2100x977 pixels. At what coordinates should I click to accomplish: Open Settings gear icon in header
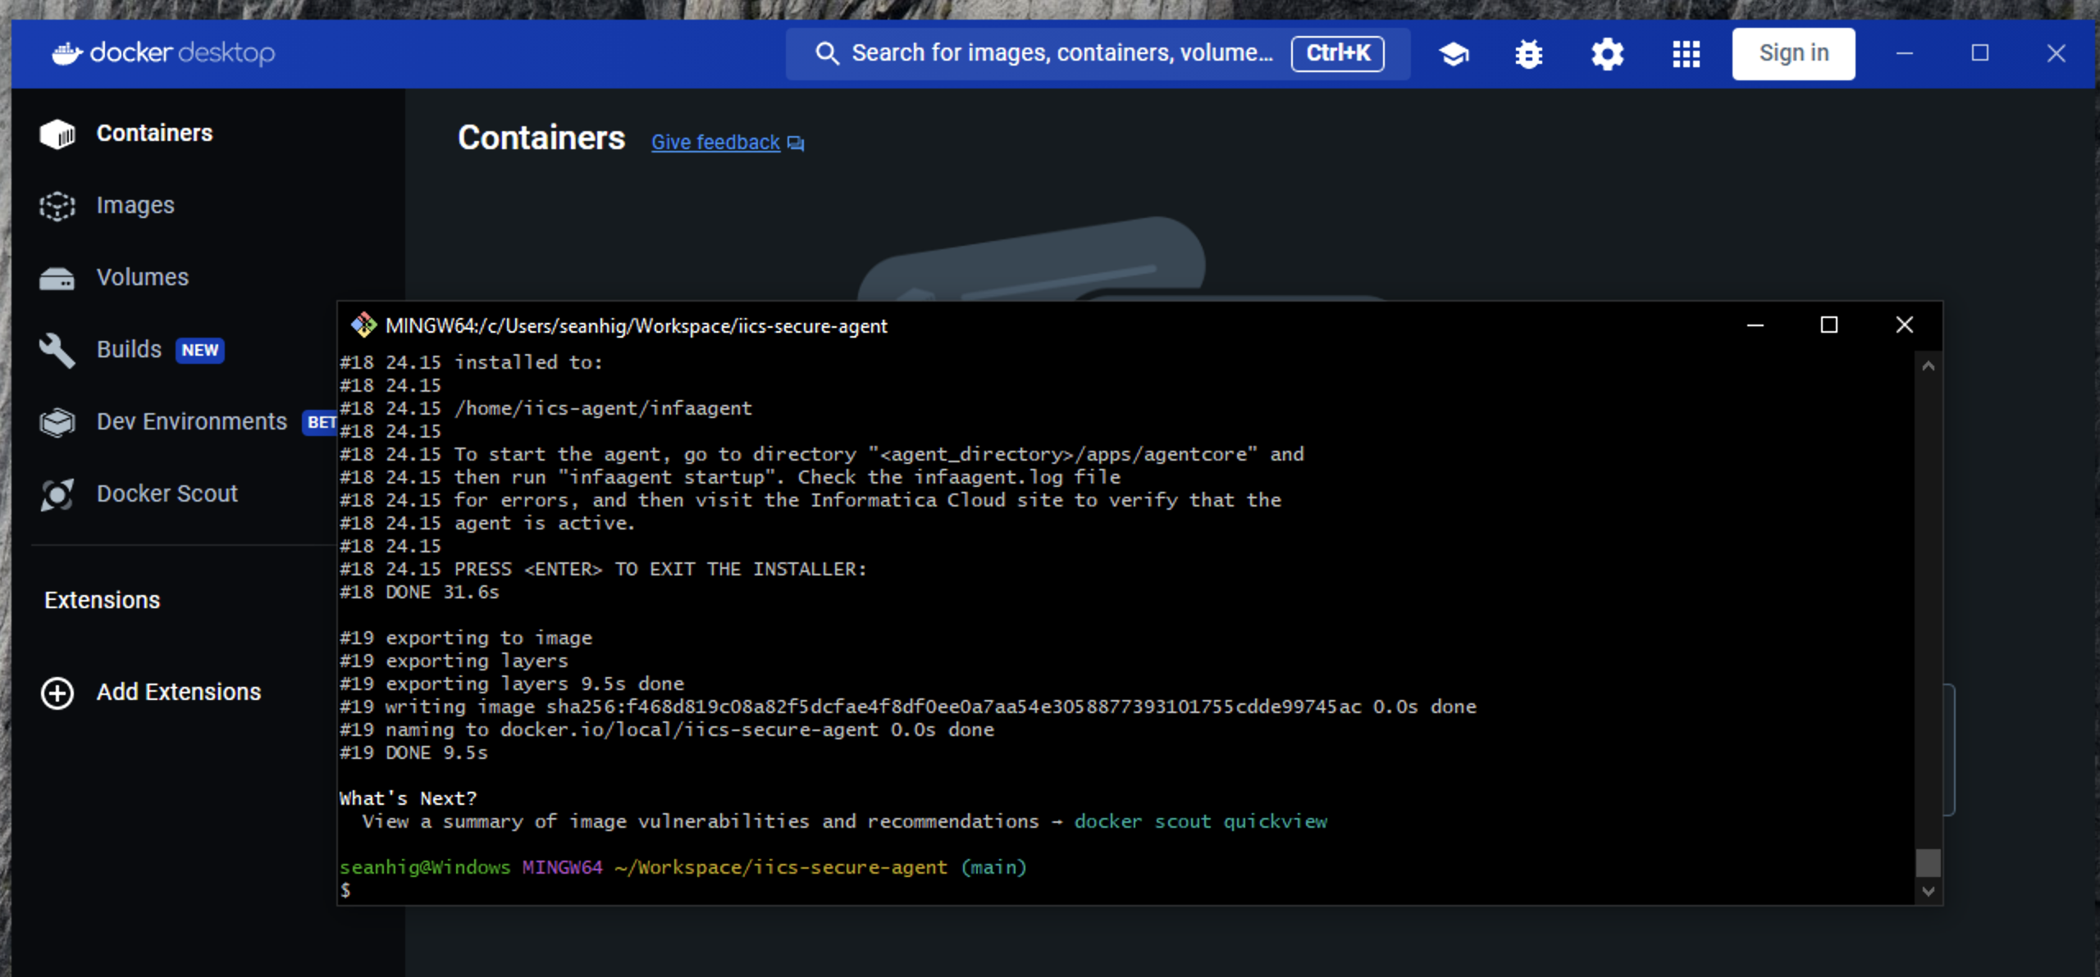coord(1607,54)
